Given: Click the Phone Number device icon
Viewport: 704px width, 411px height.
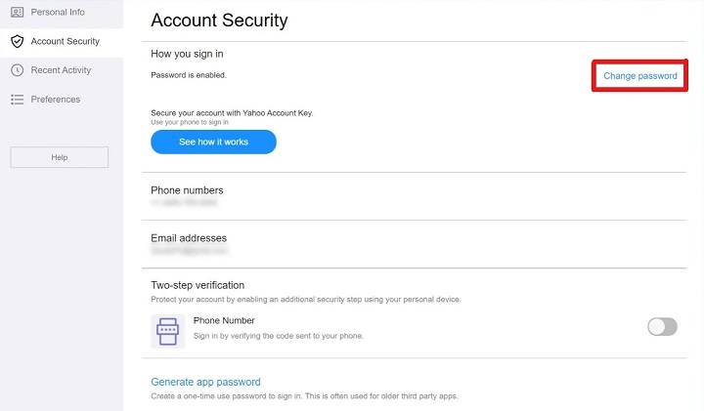Looking at the screenshot, I should point(167,331).
